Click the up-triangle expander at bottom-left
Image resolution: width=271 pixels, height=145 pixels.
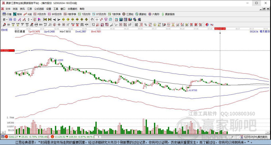(3, 133)
